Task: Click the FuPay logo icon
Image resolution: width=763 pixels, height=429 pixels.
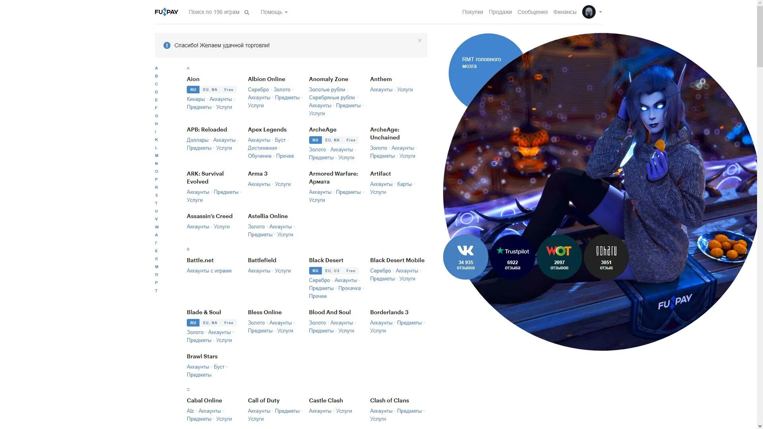Action: pyautogui.click(x=167, y=12)
